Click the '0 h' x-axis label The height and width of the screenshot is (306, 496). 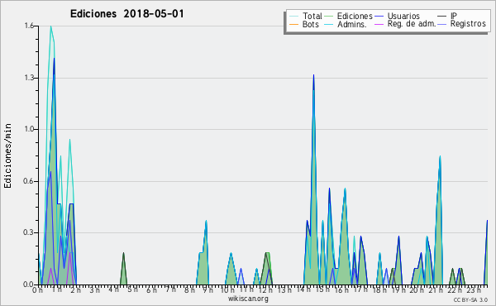[x=38, y=290]
